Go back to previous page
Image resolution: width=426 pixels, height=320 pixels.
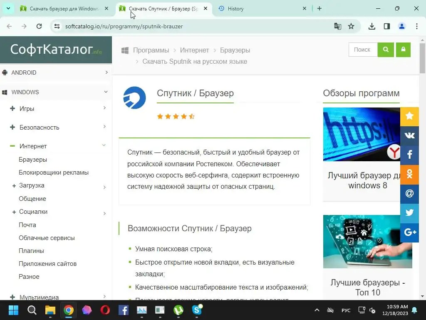(9, 26)
